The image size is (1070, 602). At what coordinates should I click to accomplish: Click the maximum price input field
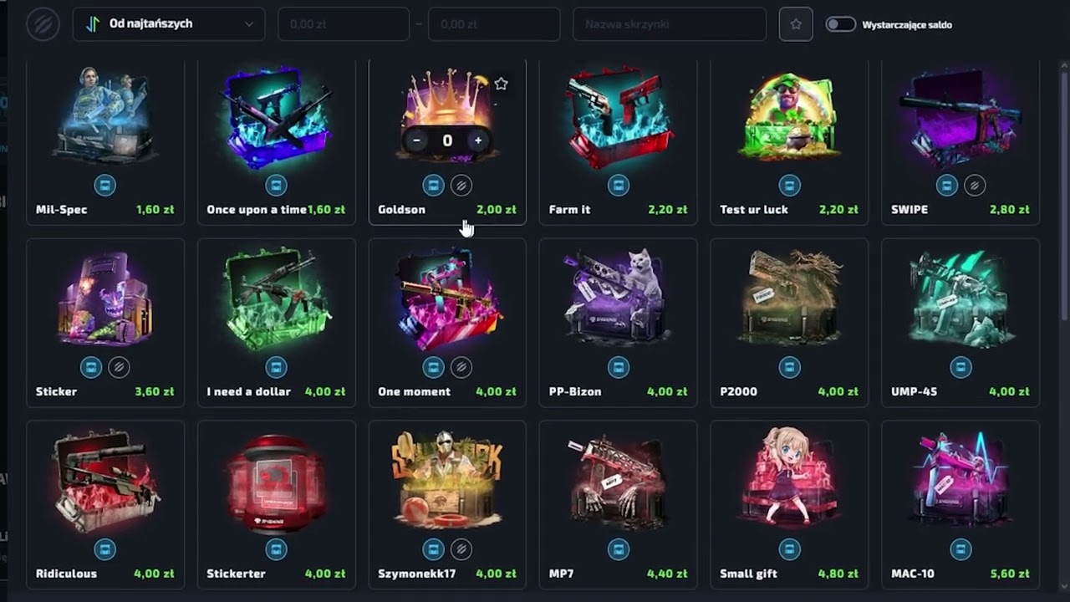(494, 24)
